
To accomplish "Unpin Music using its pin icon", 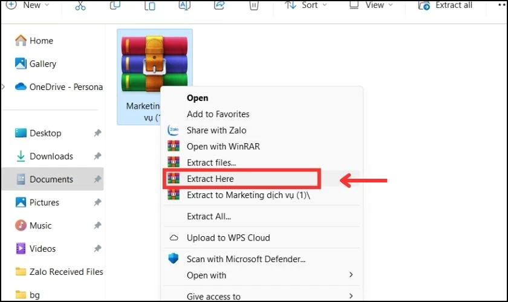I will pos(97,225).
